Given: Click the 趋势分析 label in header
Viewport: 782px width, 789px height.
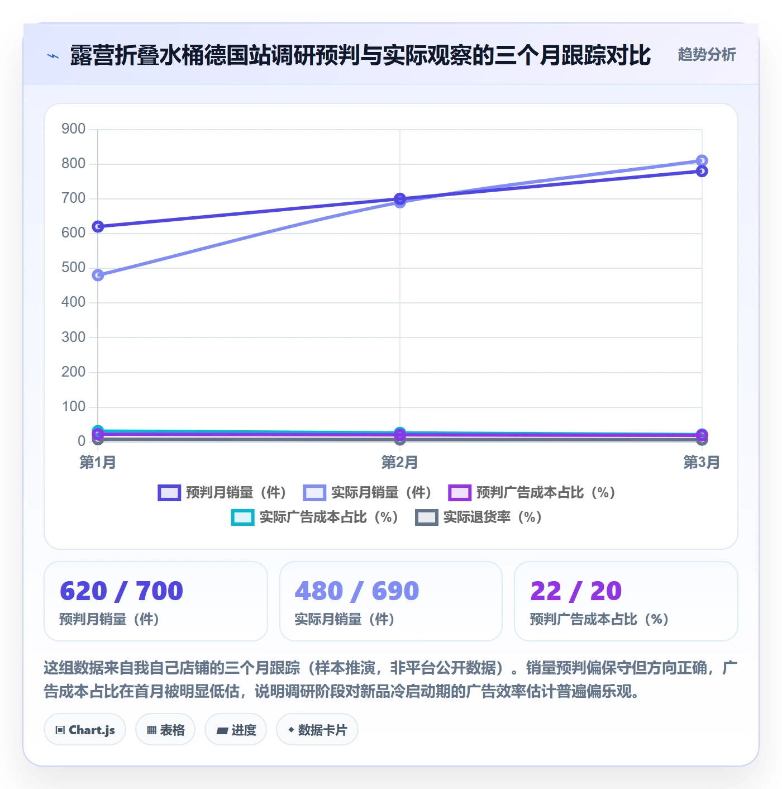Looking at the screenshot, I should pyautogui.click(x=707, y=55).
